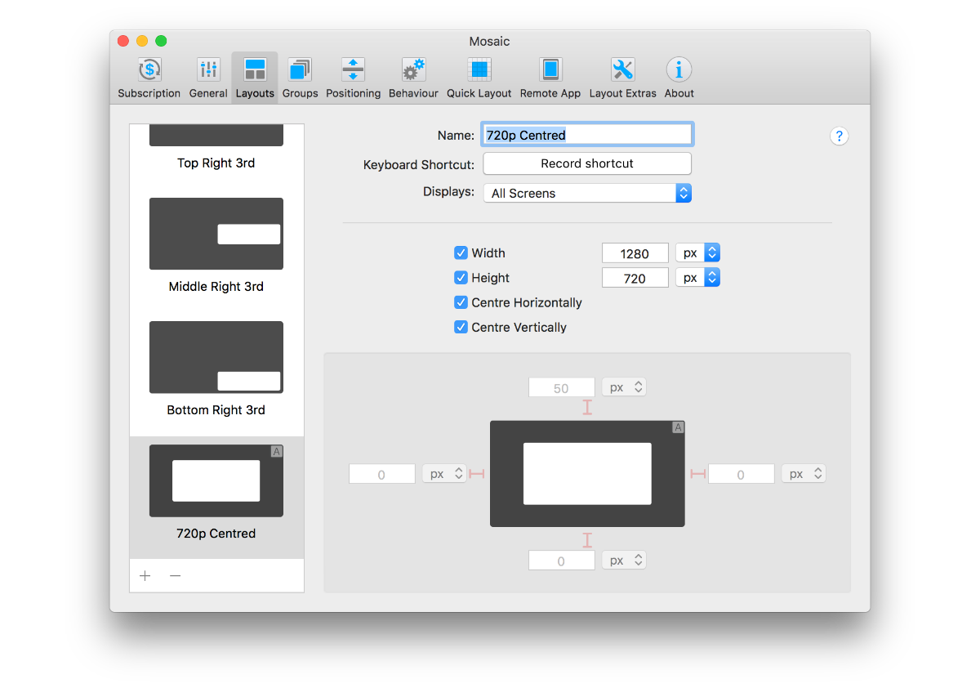
Task: Disable Centre Vertically checkbox
Action: [x=461, y=327]
